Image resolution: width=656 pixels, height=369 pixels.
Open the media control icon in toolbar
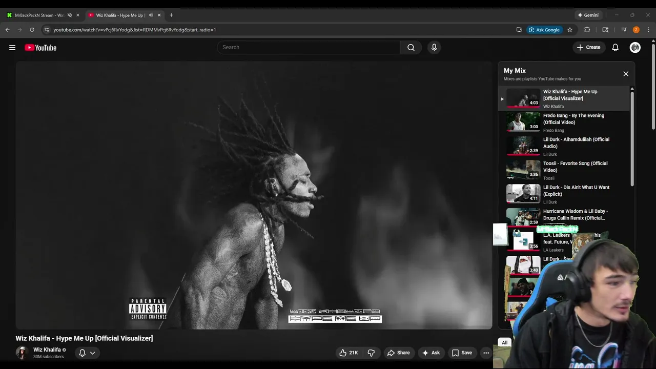pos(624,30)
